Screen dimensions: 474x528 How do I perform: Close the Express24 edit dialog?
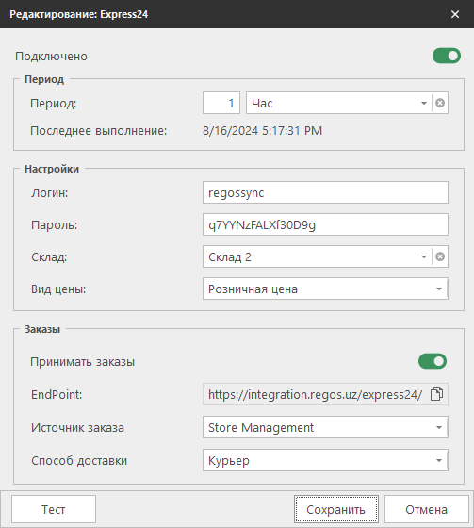455,14
